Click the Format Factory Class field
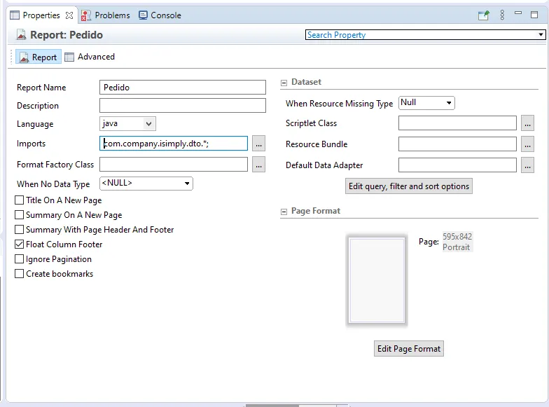Viewport: 549px width, 407px height. [174, 164]
